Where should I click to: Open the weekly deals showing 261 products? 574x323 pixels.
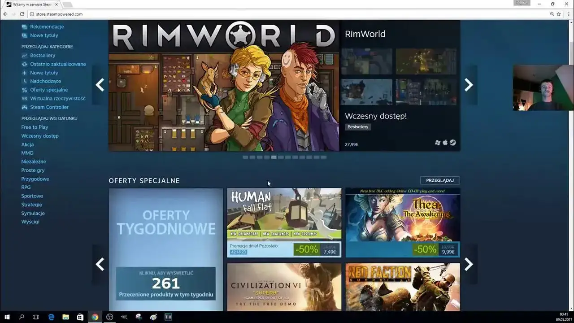165,283
